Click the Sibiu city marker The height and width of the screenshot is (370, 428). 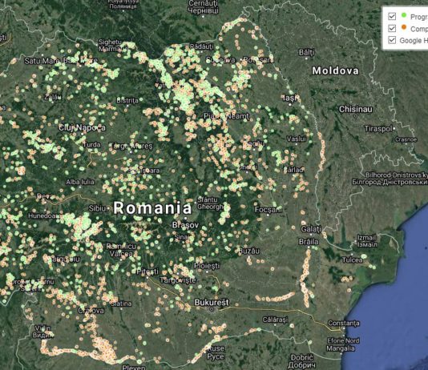pyautogui.click(x=109, y=208)
